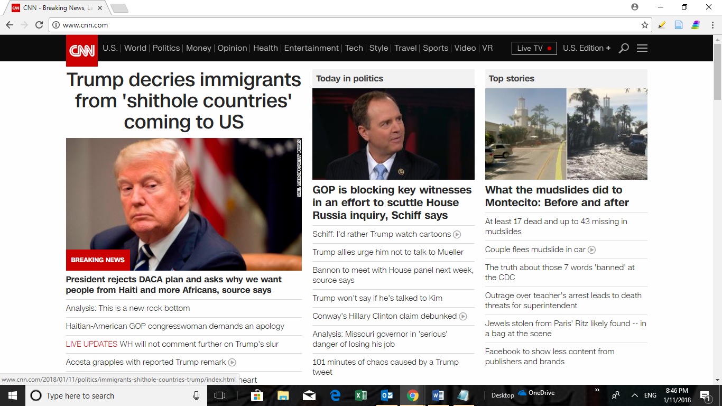Click the CNN logo

coord(82,51)
